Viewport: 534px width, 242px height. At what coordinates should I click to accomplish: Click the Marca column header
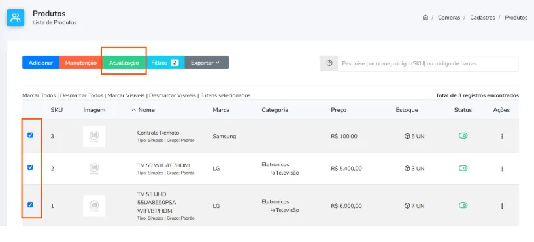pyautogui.click(x=221, y=110)
